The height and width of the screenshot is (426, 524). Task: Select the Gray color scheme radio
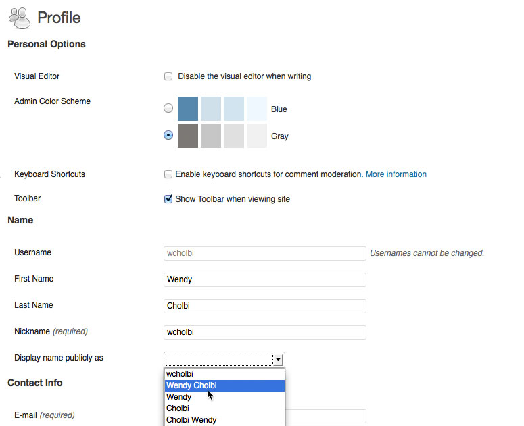click(x=168, y=135)
